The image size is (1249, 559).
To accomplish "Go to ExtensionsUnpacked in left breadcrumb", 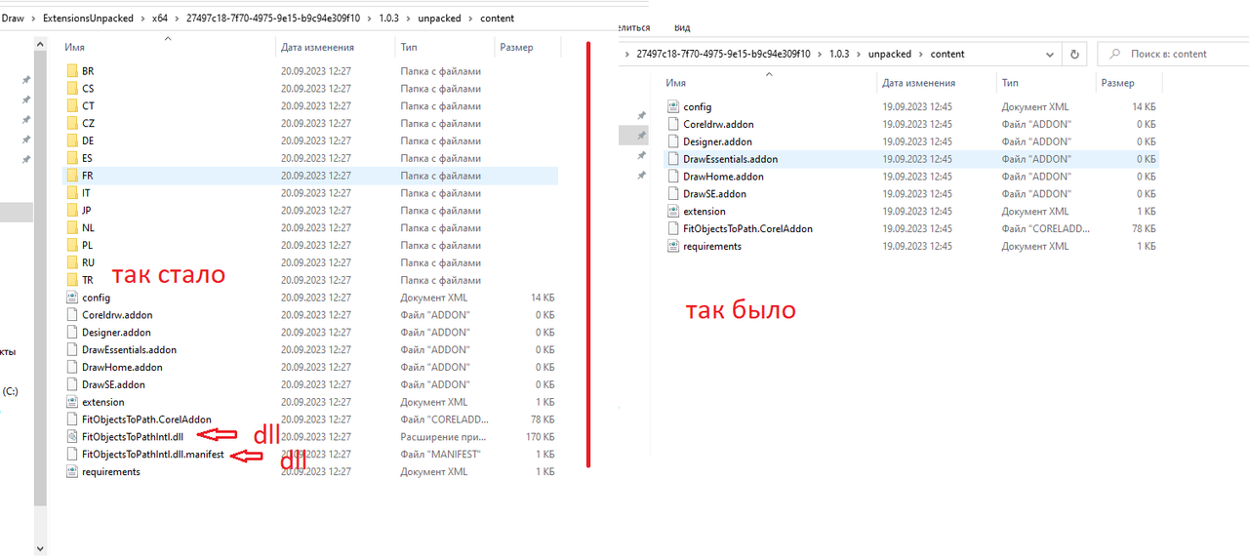I will (x=88, y=19).
